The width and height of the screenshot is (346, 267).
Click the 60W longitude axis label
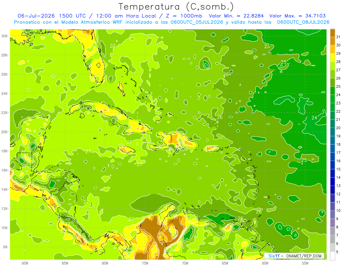(265, 264)
